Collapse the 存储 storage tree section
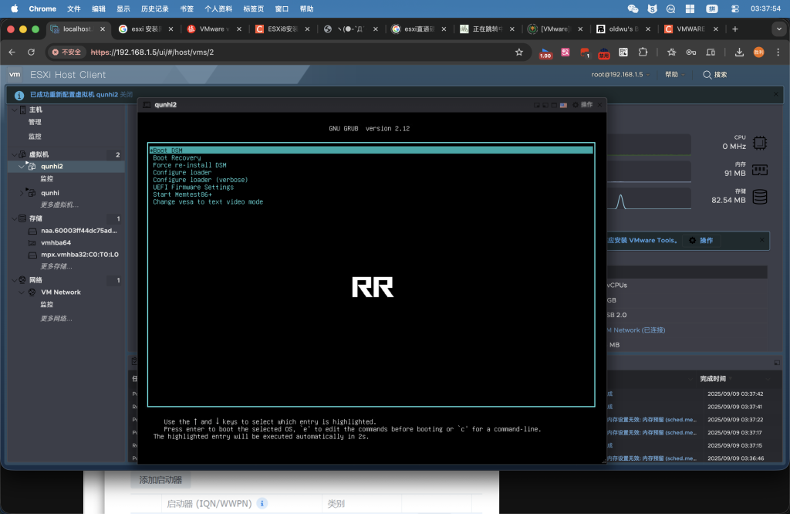 click(x=12, y=218)
